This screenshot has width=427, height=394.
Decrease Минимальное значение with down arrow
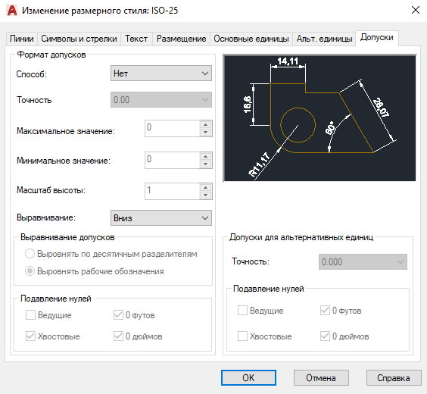point(205,164)
